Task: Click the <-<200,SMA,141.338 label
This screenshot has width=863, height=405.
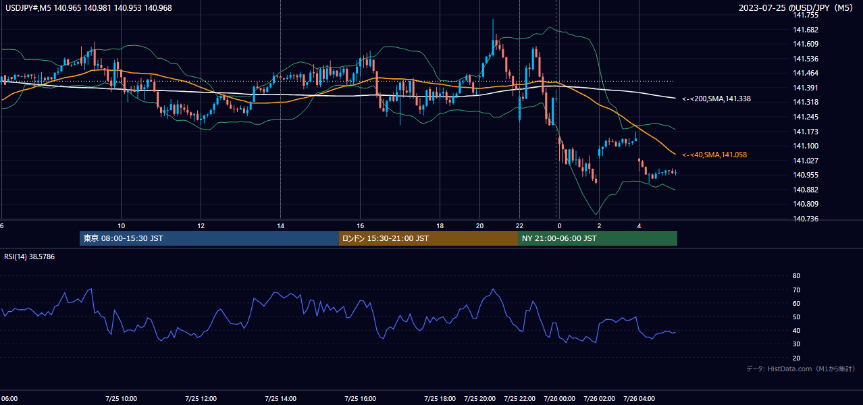Action: [716, 99]
